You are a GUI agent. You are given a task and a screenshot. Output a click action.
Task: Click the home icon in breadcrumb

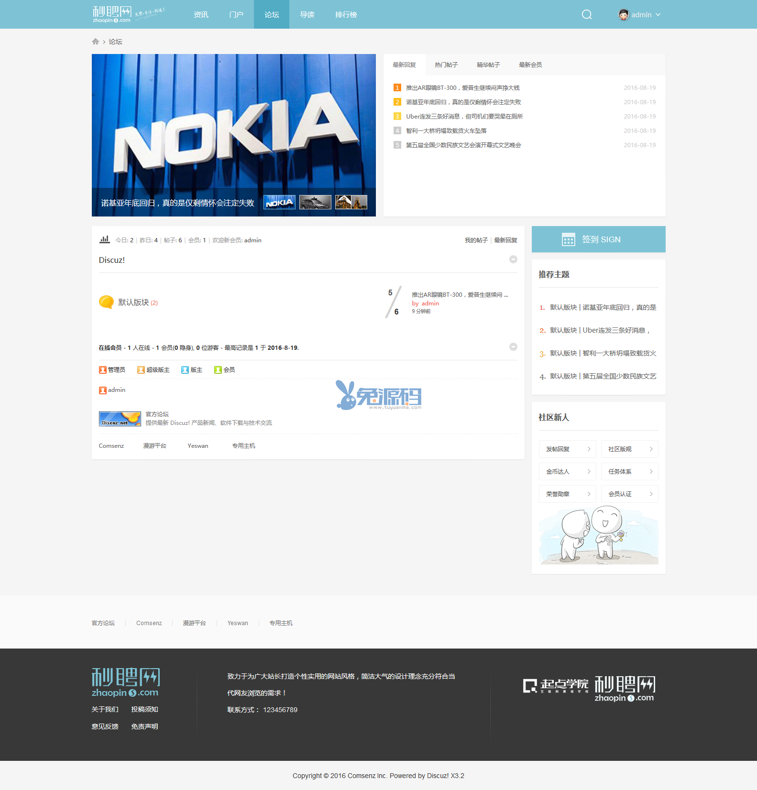coord(96,42)
